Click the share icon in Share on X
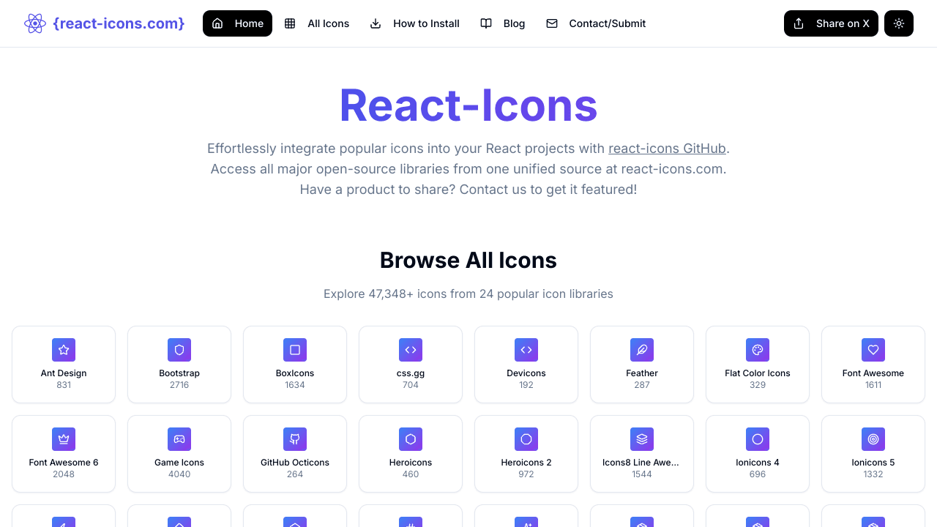Image resolution: width=937 pixels, height=527 pixels. 799,23
